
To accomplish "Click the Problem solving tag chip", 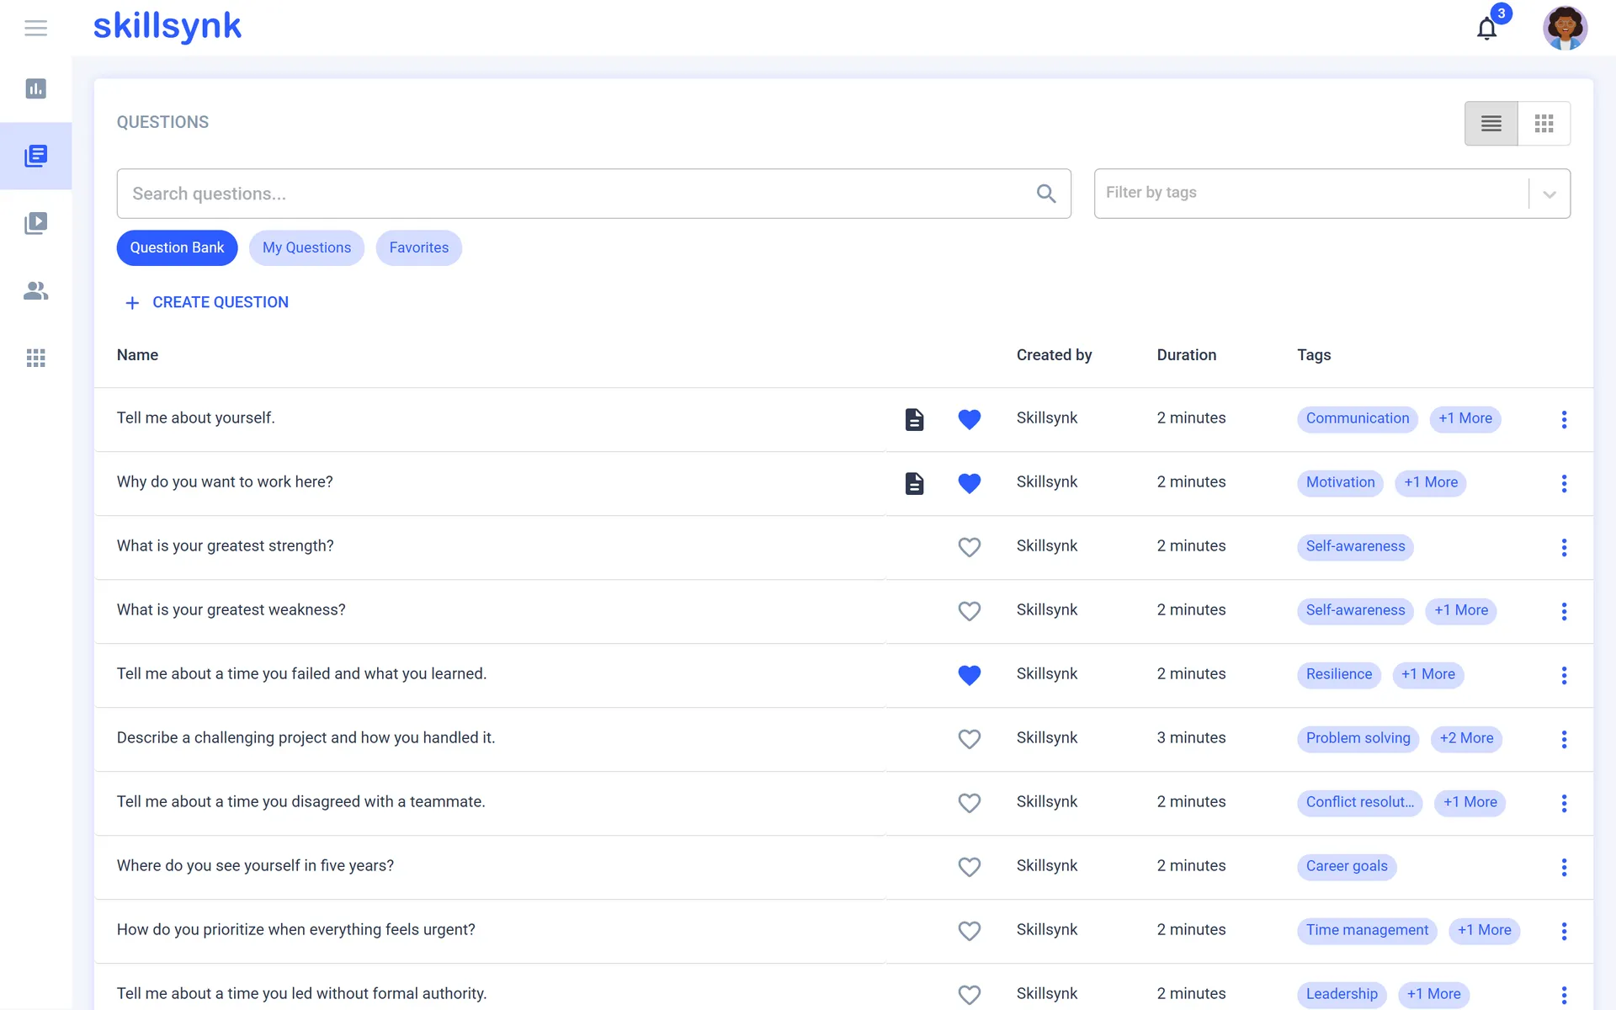I will (1358, 738).
